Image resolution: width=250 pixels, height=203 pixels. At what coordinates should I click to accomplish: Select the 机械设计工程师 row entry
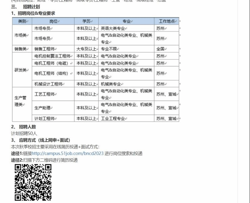point(49,84)
